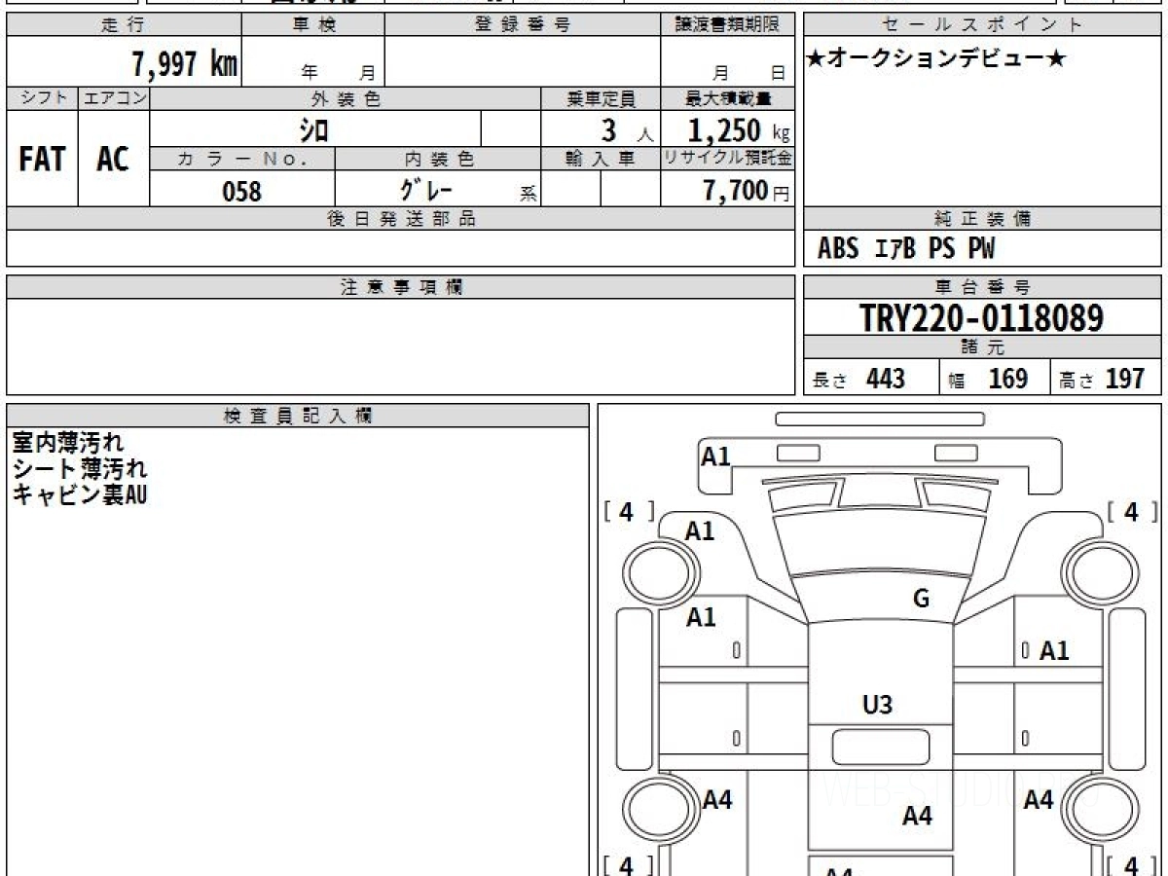Select the 登録番号 header

click(x=523, y=25)
